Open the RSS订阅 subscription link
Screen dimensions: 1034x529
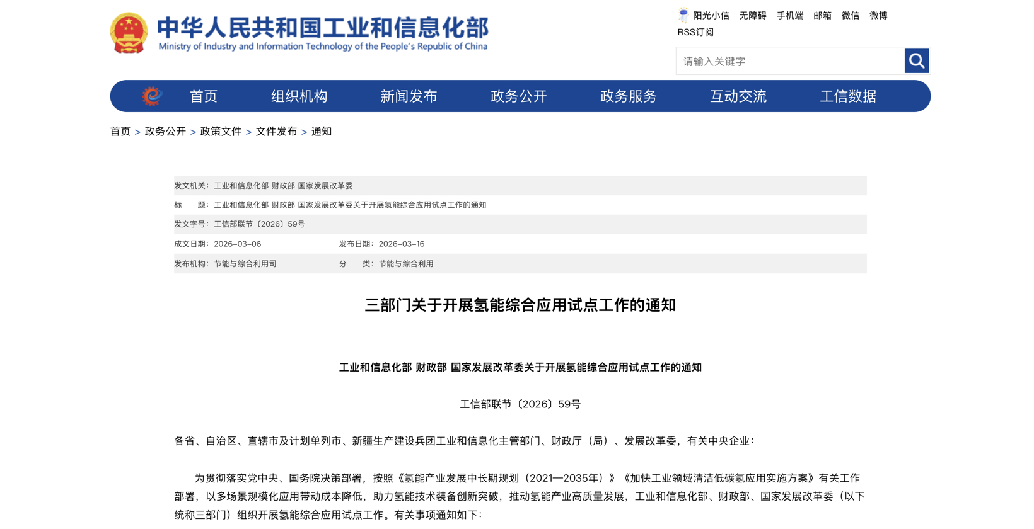click(x=695, y=32)
